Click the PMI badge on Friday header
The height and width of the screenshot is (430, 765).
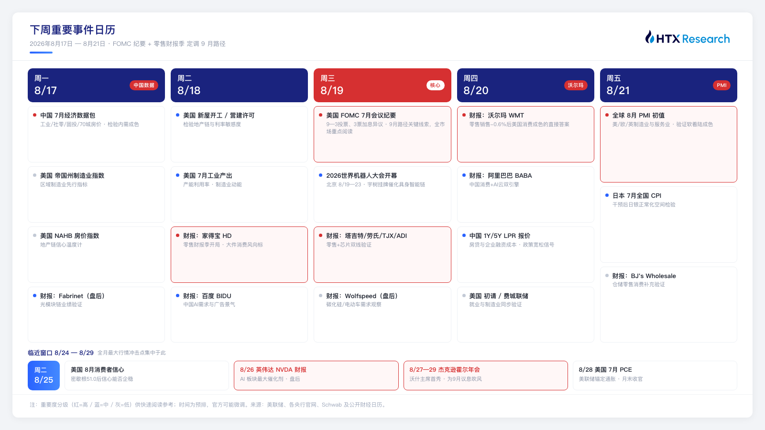(x=721, y=85)
